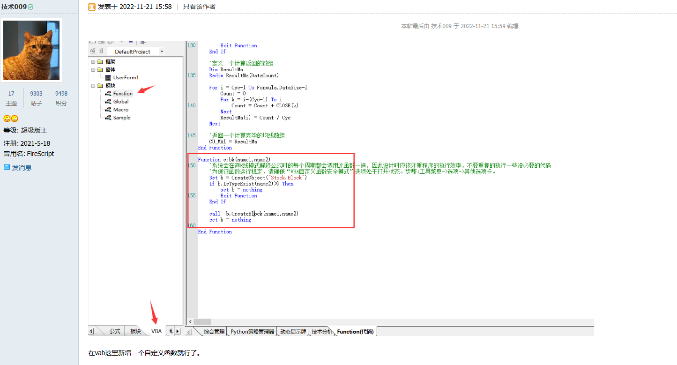Select the Macro module's icon
Screen dimensions: 677x365
click(x=108, y=110)
